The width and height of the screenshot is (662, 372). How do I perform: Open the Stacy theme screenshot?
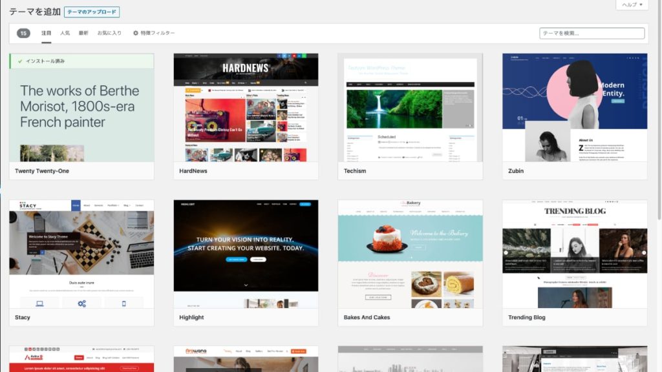[81, 254]
